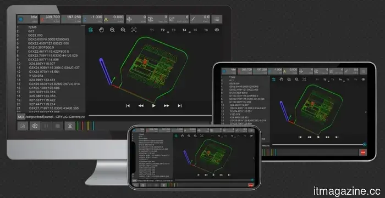Open the laser power panel showing 0.0 on the desktop monitor
The width and height of the screenshot is (385, 198).
click(x=200, y=19)
